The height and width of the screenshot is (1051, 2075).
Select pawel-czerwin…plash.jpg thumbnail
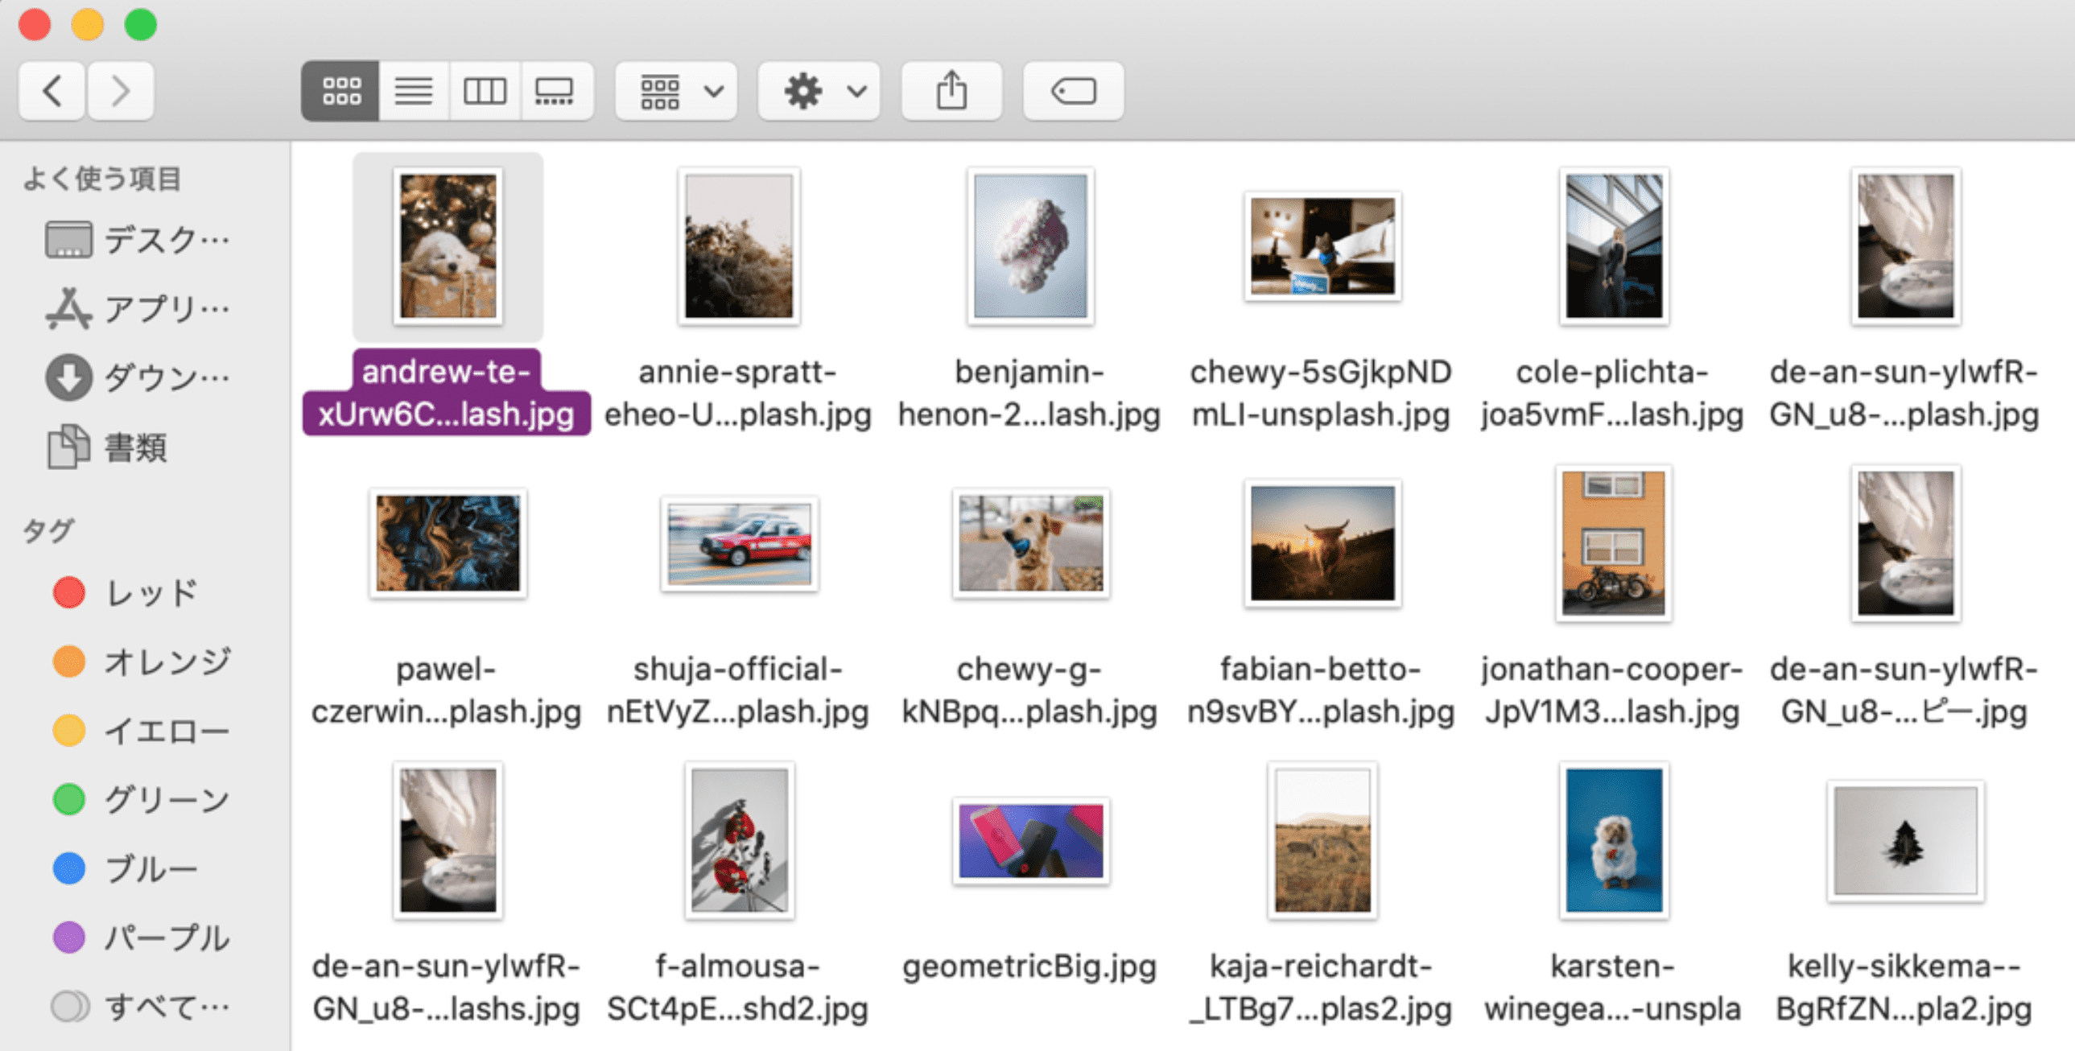448,544
